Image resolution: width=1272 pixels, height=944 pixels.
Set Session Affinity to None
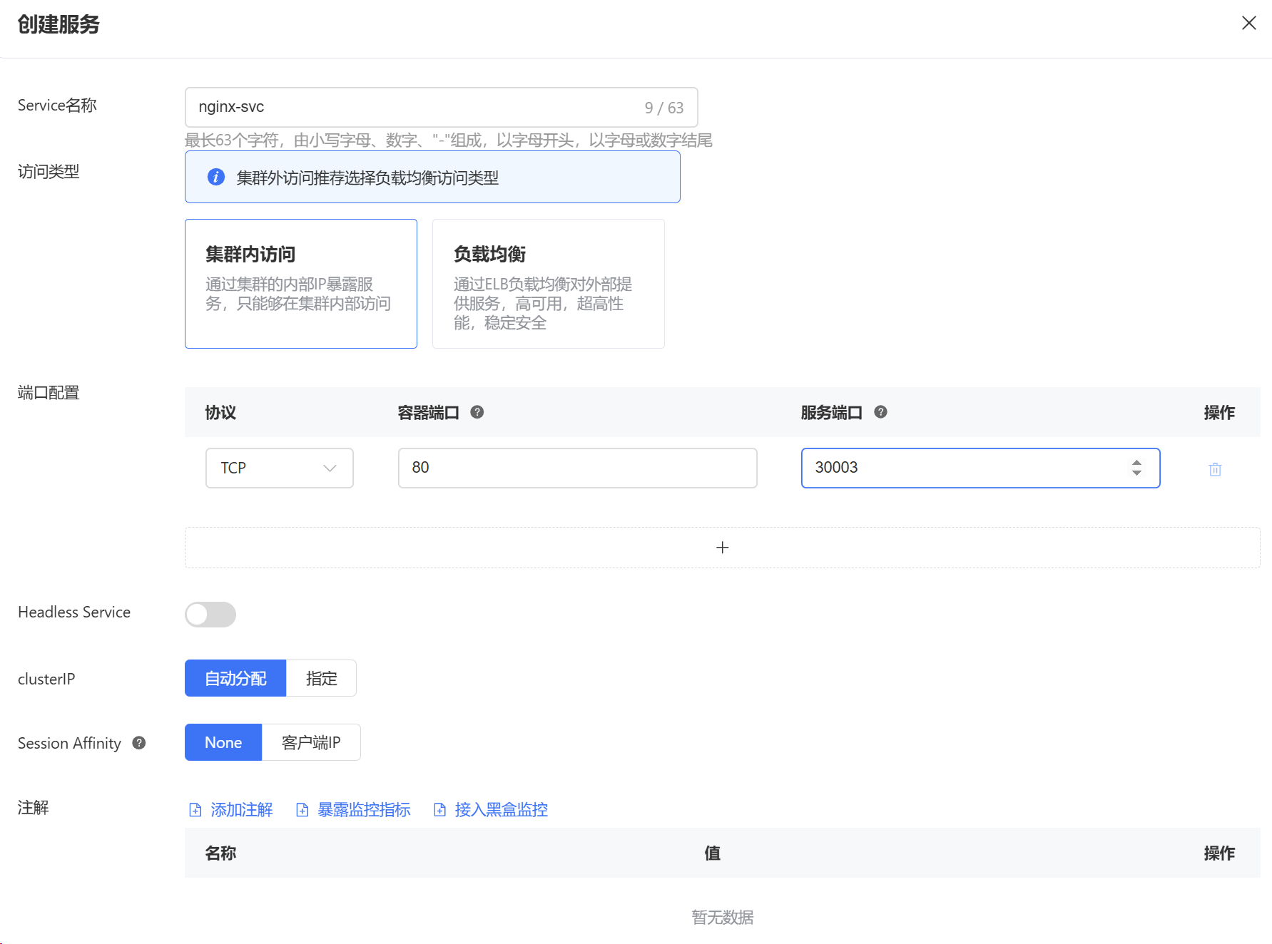tap(223, 742)
